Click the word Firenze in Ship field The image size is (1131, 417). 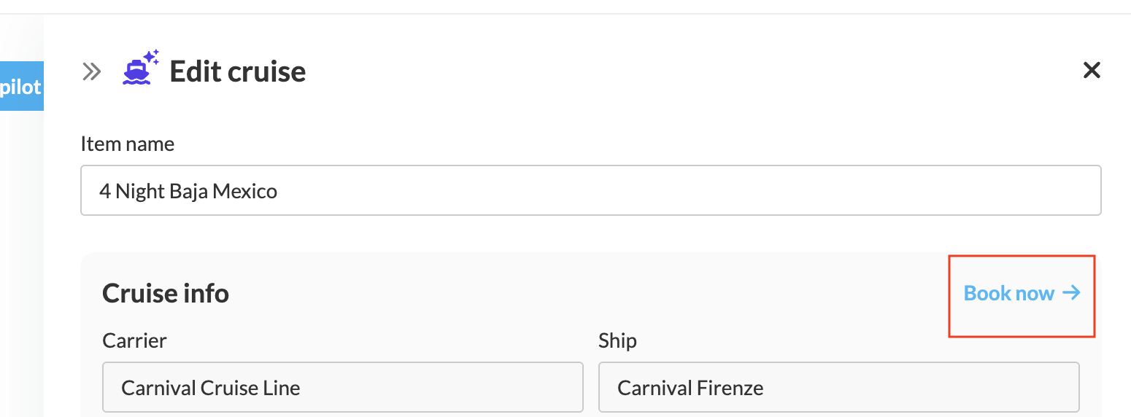[x=730, y=388]
